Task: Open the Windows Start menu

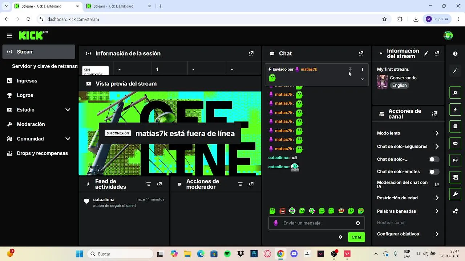Action: tap(79, 254)
